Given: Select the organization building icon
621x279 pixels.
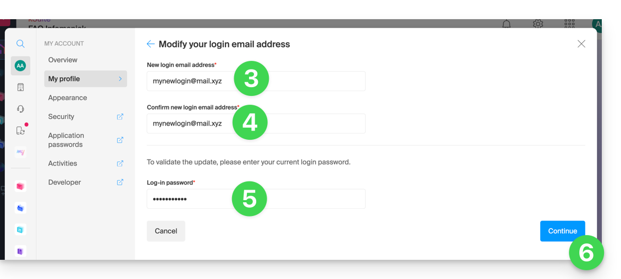Looking at the screenshot, I should (21, 88).
